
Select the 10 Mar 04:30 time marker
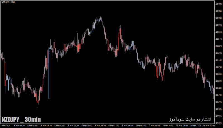click(x=182, y=125)
